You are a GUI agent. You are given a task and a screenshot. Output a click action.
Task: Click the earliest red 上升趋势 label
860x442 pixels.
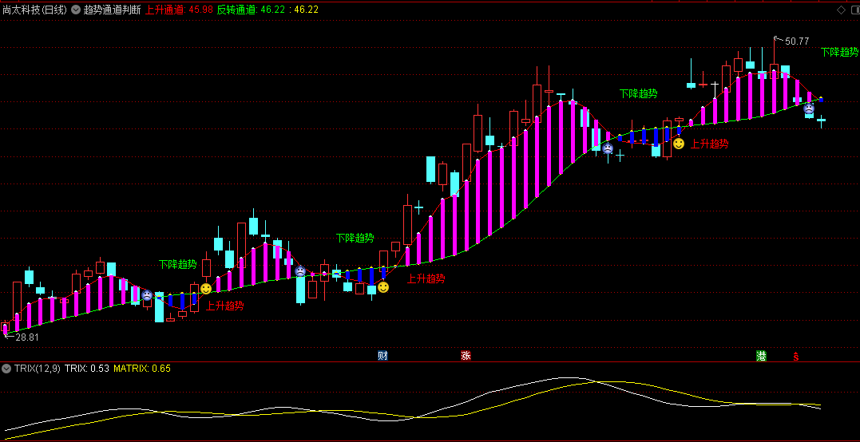pyautogui.click(x=225, y=306)
